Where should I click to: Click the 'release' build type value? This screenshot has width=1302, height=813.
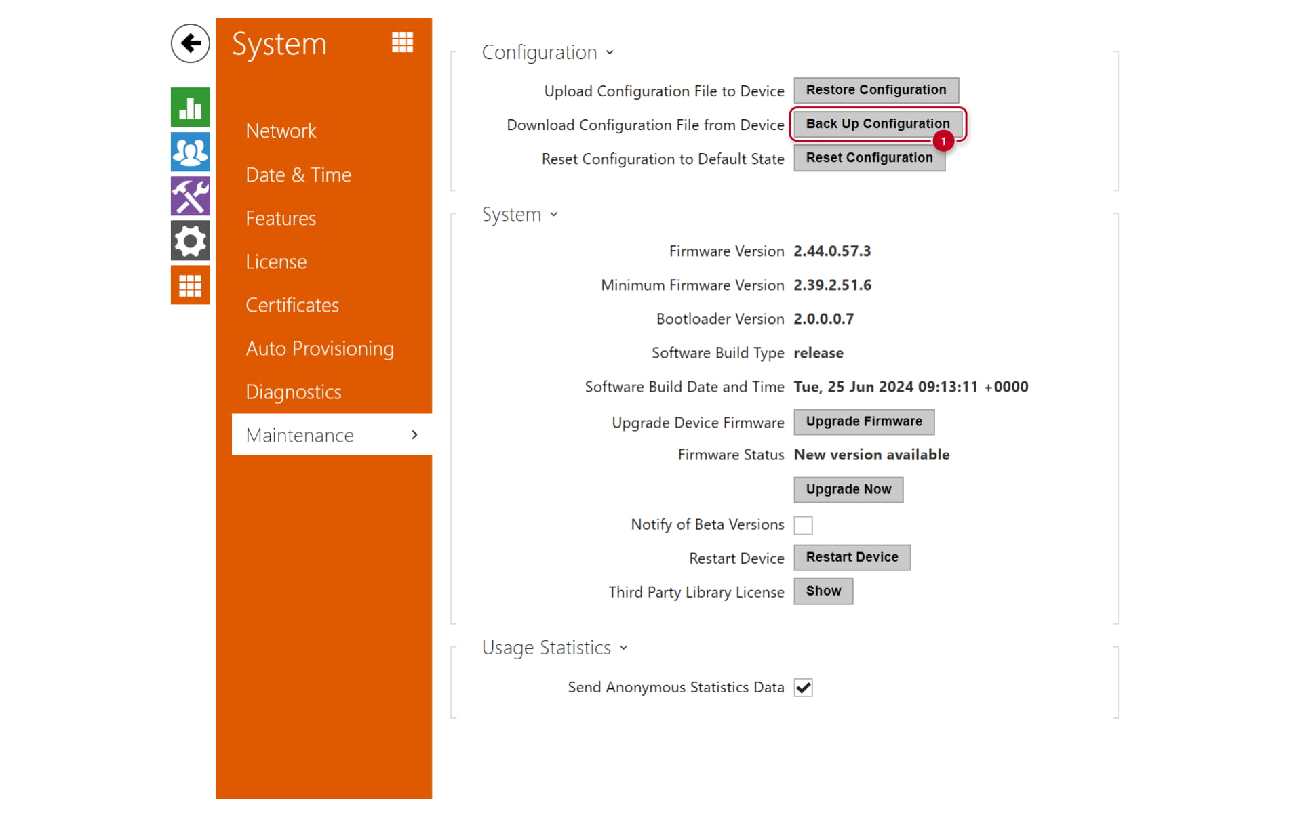tap(818, 353)
